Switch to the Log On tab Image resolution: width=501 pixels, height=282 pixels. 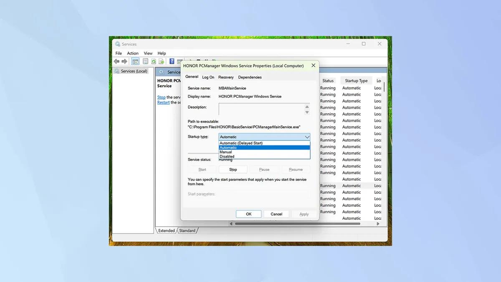pos(208,77)
